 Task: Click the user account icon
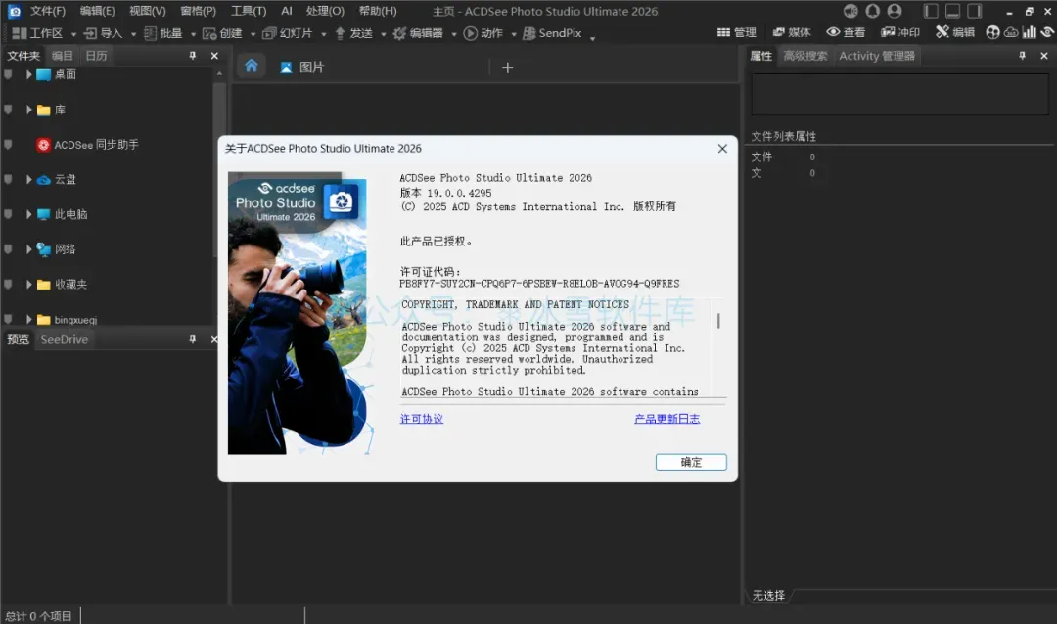(x=895, y=11)
